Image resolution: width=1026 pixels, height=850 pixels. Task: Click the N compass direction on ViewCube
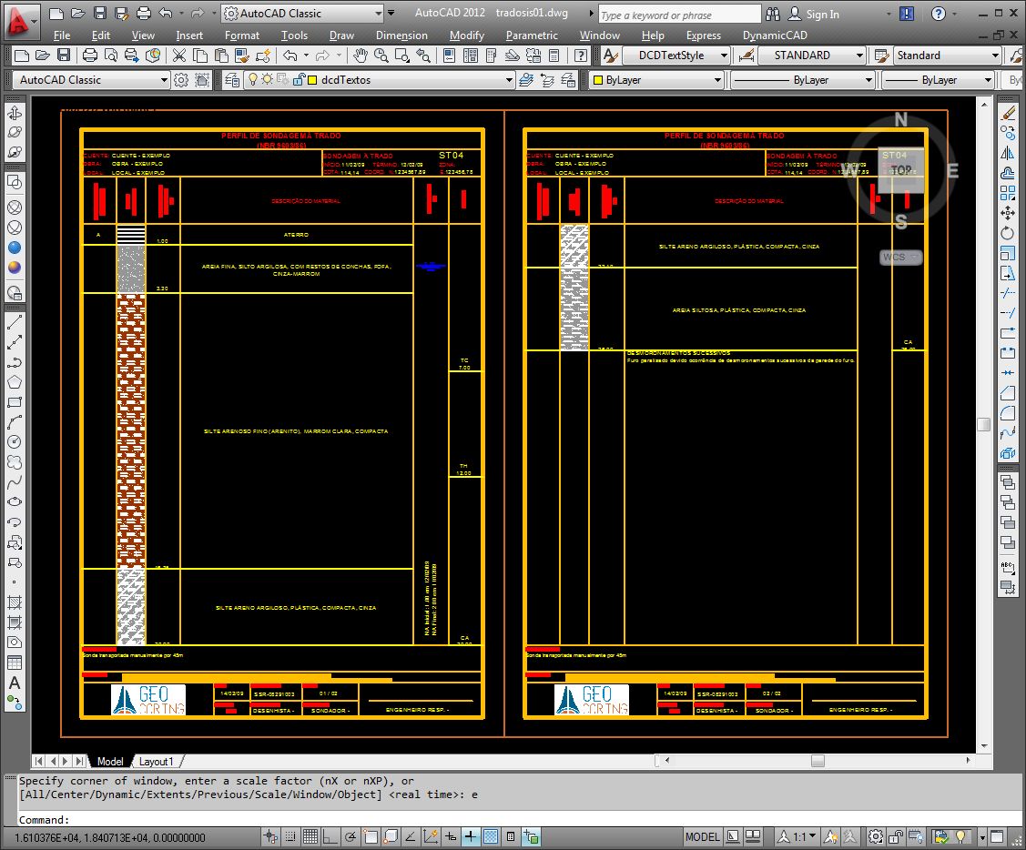click(x=901, y=120)
